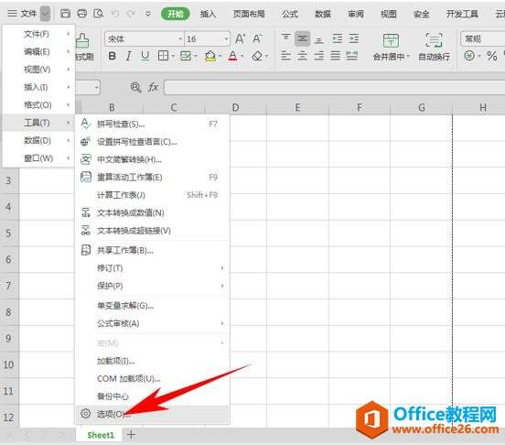Click Align right icon
This screenshot has height=445, width=505.
pyautogui.click(x=319, y=56)
